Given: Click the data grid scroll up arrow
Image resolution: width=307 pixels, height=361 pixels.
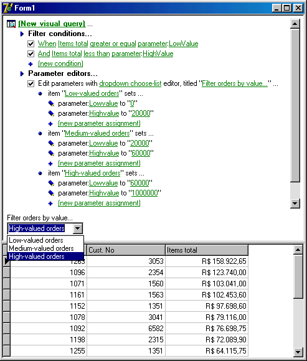Looking at the screenshot, I should coord(298,250).
